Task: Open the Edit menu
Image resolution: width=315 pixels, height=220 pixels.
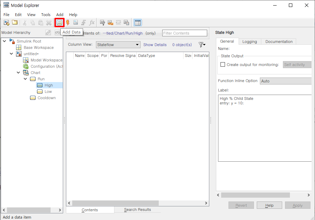Action: click(18, 15)
